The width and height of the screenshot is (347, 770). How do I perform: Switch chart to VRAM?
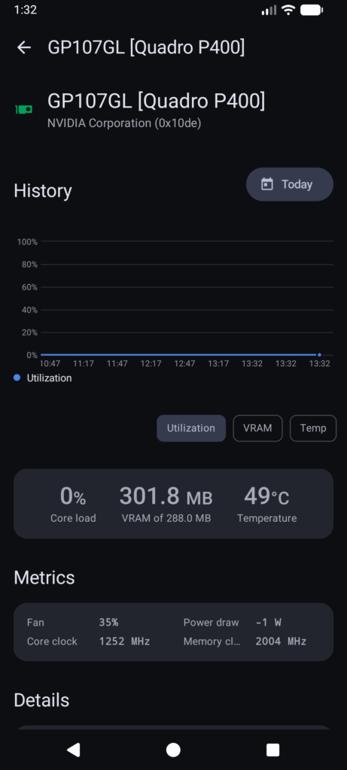(x=257, y=428)
